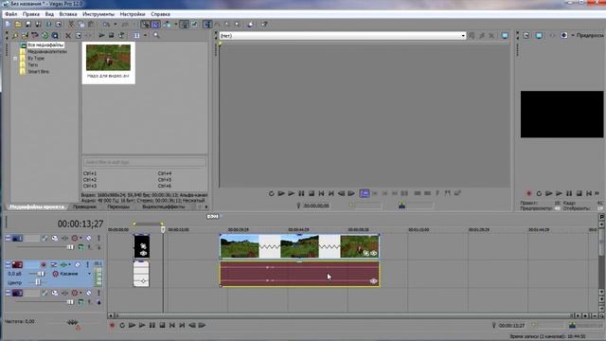Select the small black title clip on track 1
This screenshot has height=341, width=606.
[141, 246]
